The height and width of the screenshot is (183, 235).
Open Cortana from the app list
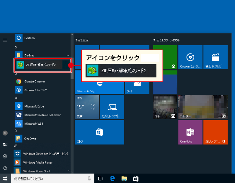[x=42, y=38]
